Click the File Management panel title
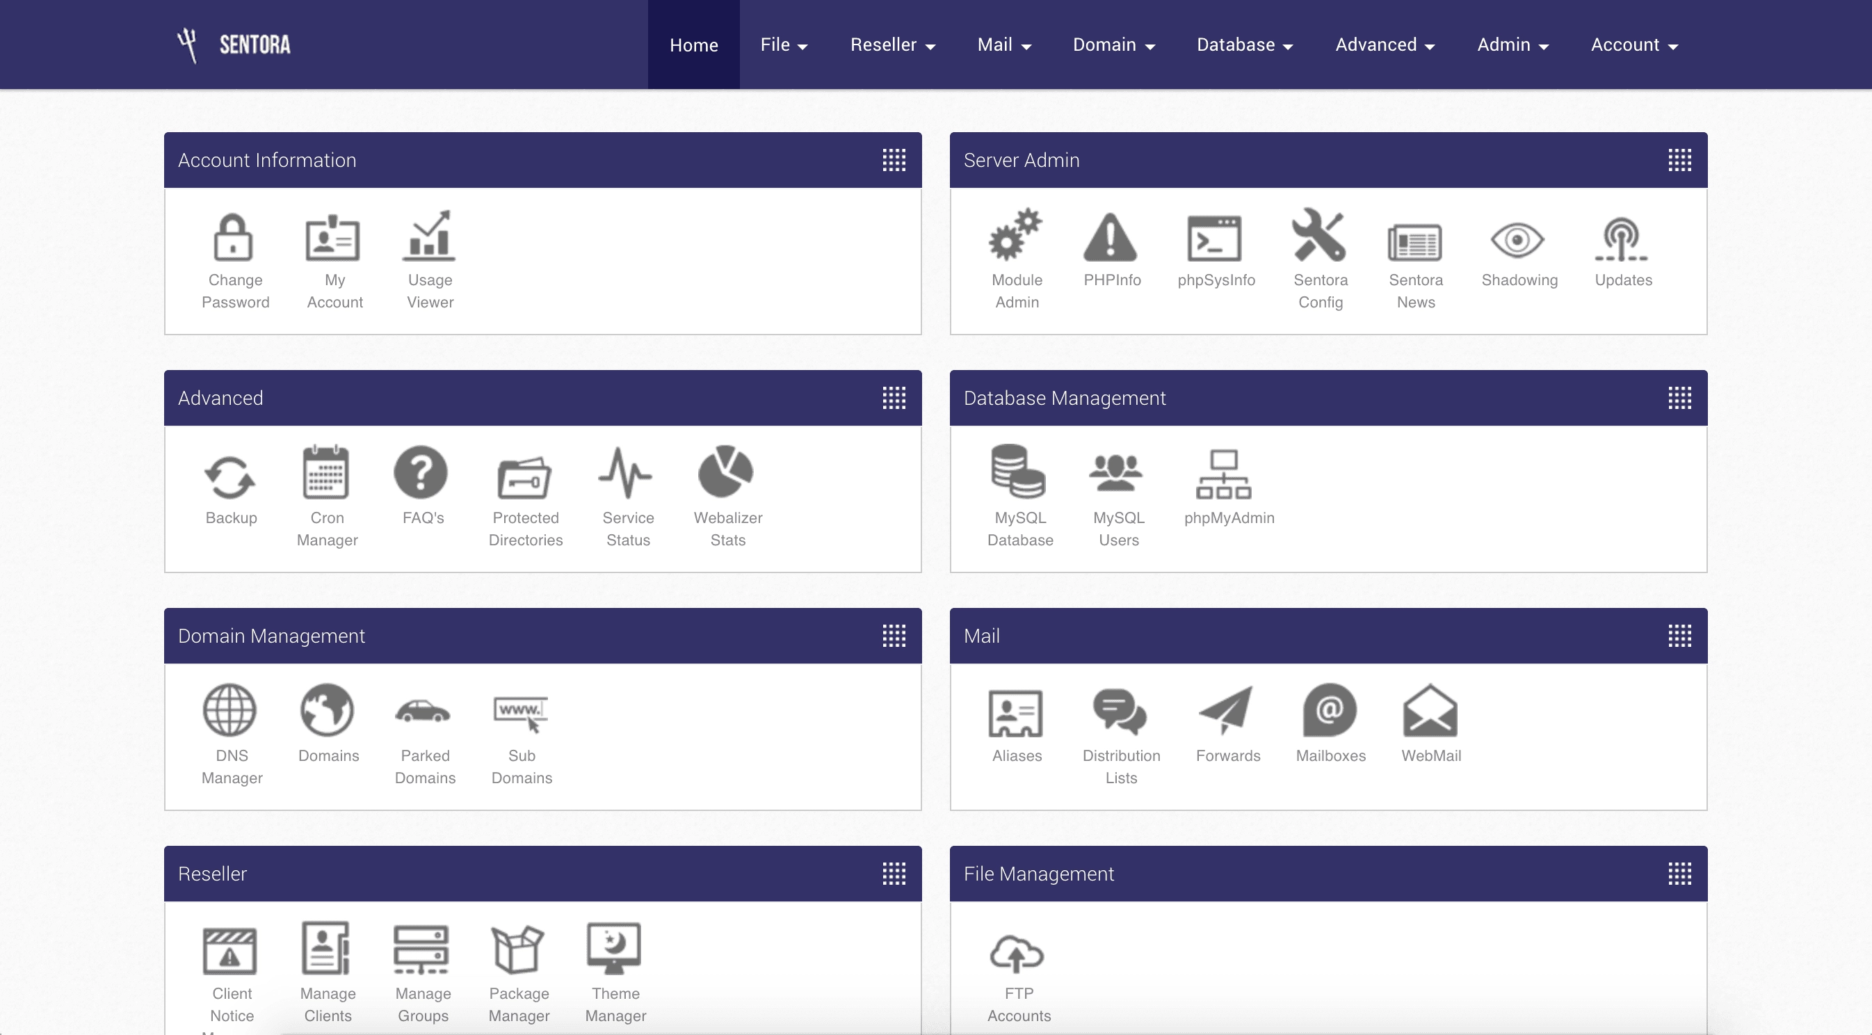Image resolution: width=1872 pixels, height=1035 pixels. [x=1038, y=874]
